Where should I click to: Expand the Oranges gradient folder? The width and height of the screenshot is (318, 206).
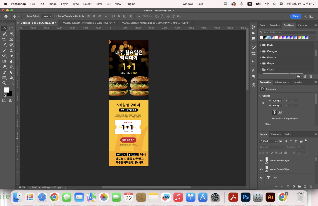pyautogui.click(x=261, y=51)
